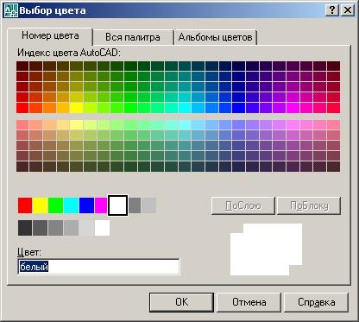Click the ПоСлою button
Screen dimensions: 359x322
point(243,205)
